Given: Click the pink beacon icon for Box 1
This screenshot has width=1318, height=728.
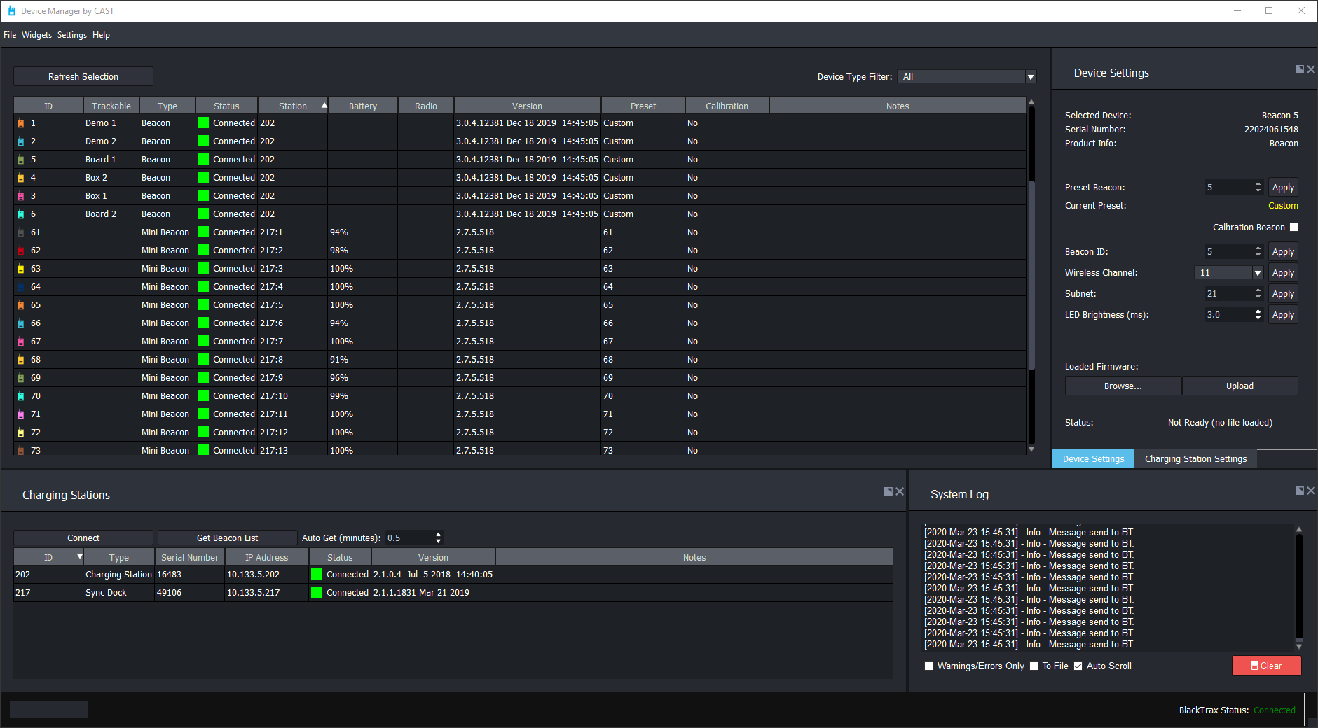Looking at the screenshot, I should pos(20,196).
